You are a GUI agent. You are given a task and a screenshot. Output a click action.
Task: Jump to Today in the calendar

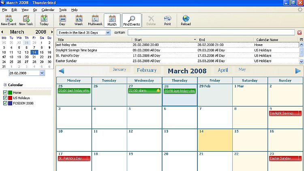(44, 20)
